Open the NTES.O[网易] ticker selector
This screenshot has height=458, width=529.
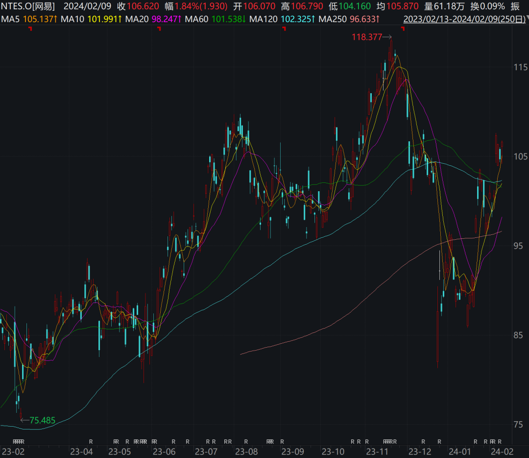(28, 6)
